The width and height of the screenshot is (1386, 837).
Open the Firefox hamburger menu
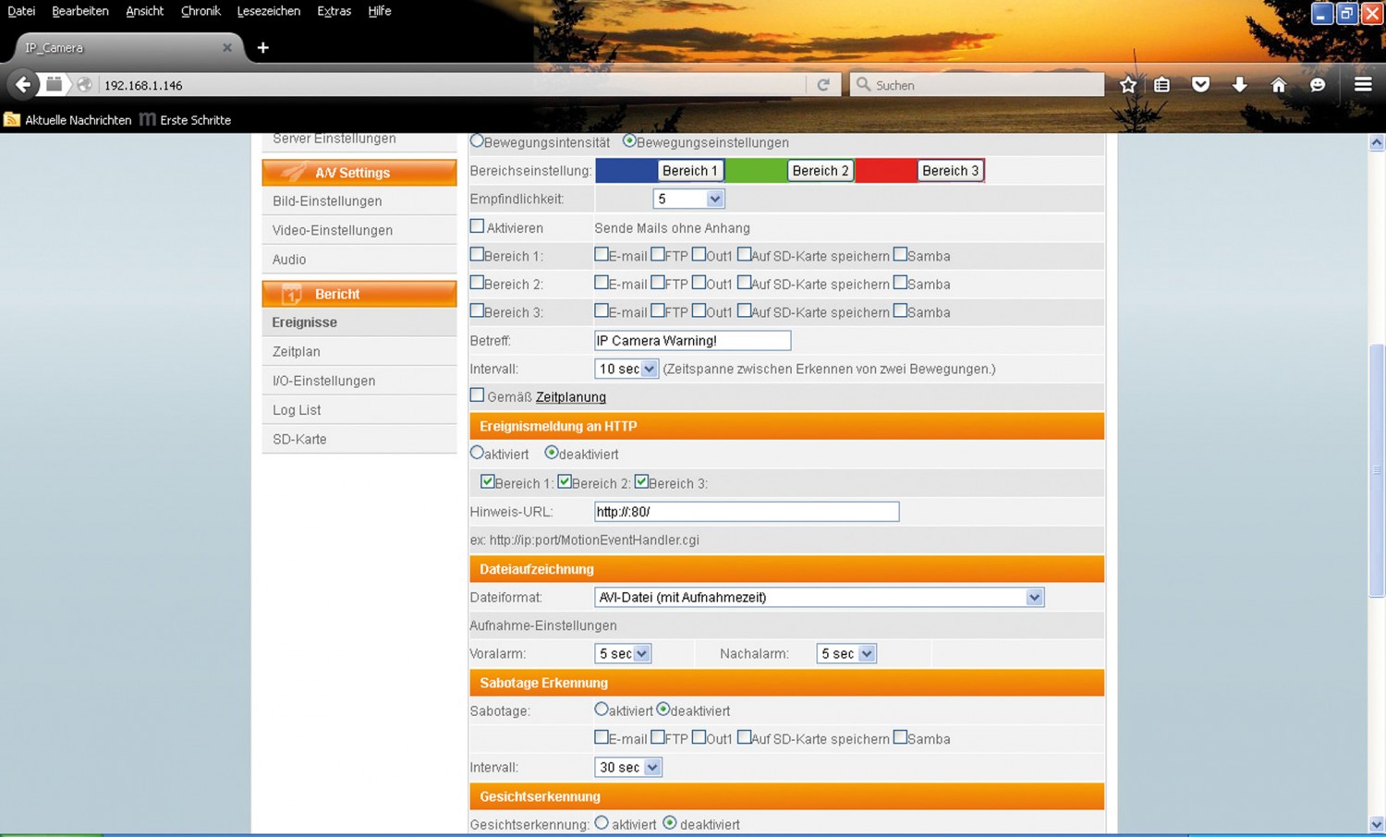click(x=1363, y=85)
